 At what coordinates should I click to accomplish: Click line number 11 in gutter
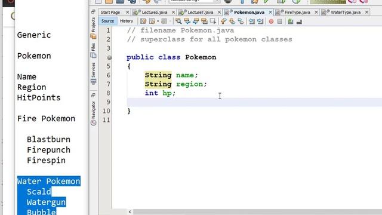(106, 120)
